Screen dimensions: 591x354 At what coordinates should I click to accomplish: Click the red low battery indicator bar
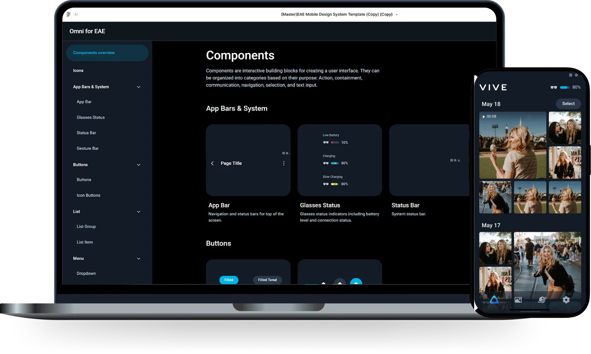(x=335, y=143)
